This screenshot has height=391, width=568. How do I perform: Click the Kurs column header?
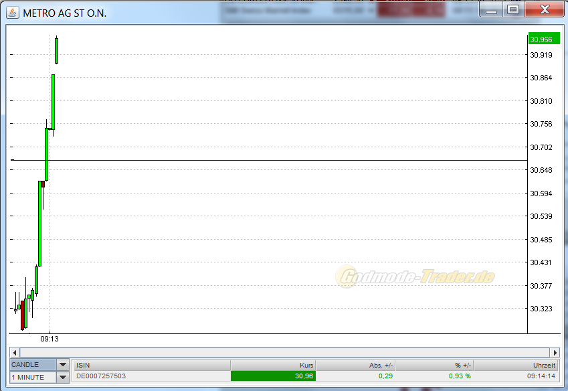[273, 366]
